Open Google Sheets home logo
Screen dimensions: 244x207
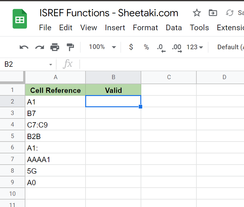(x=20, y=19)
